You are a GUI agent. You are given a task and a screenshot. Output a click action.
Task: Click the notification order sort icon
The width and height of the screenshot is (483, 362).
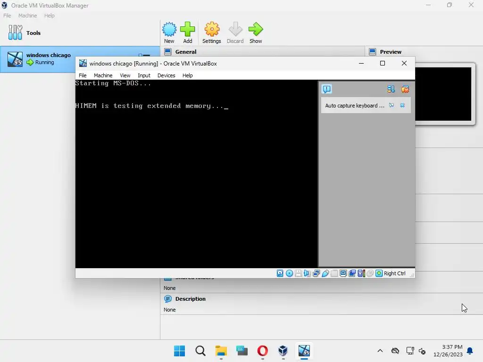(391, 89)
